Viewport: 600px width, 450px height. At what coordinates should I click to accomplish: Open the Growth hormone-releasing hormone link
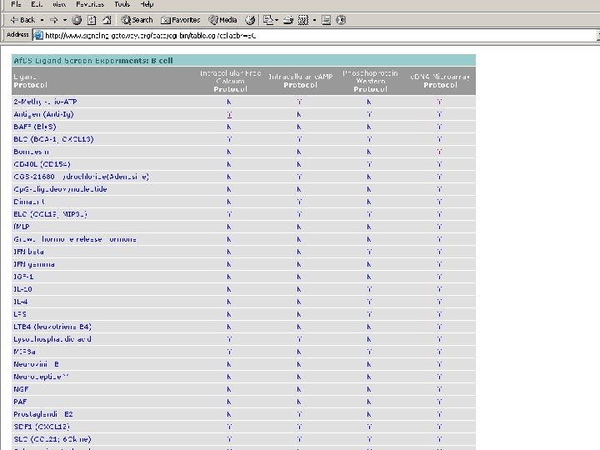75,239
